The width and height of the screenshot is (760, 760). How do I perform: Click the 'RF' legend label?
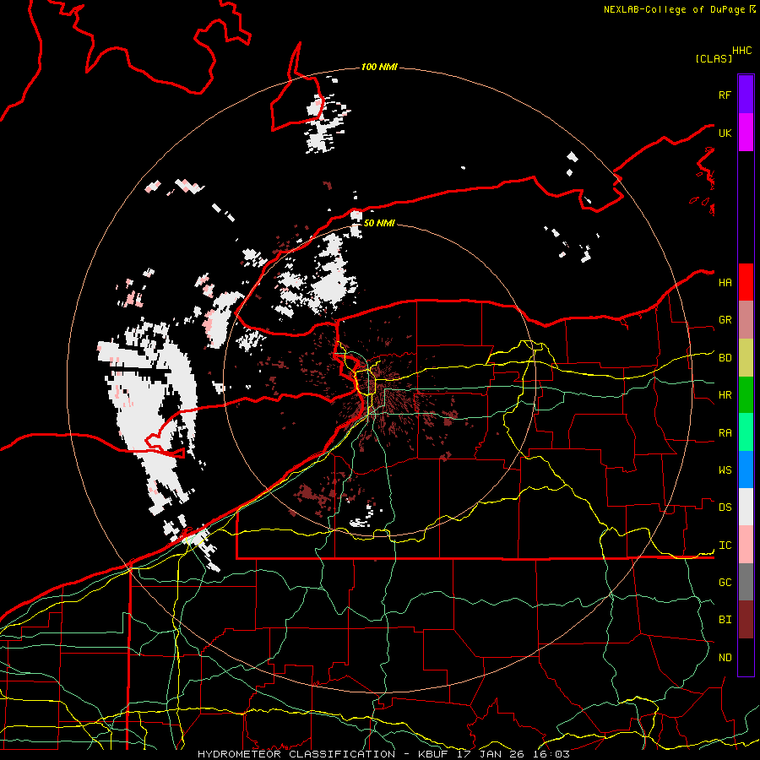[725, 95]
